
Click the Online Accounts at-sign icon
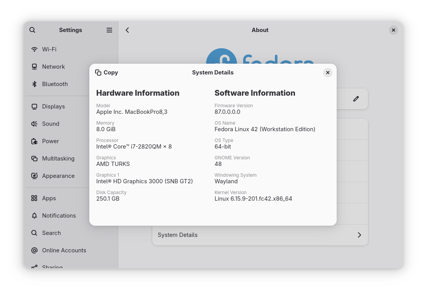click(34, 251)
